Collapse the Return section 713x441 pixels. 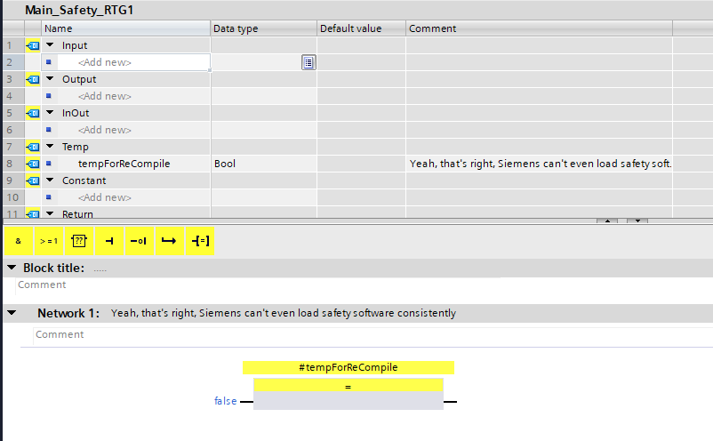point(50,213)
